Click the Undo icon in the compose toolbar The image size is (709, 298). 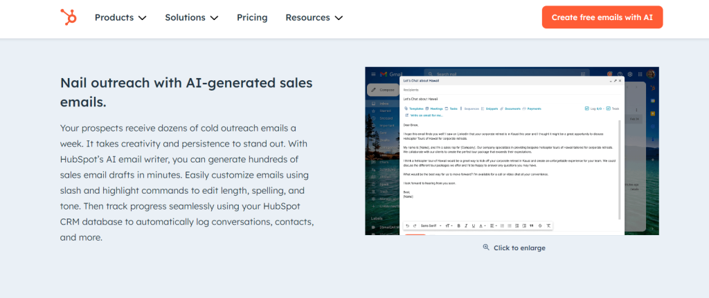[x=407, y=225]
